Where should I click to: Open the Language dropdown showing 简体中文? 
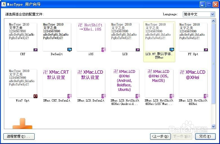(199, 14)
